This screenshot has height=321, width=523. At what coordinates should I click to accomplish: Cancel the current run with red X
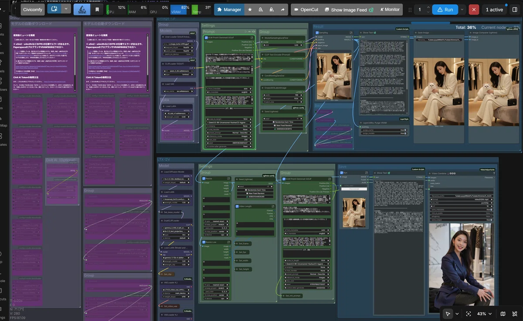click(x=474, y=9)
